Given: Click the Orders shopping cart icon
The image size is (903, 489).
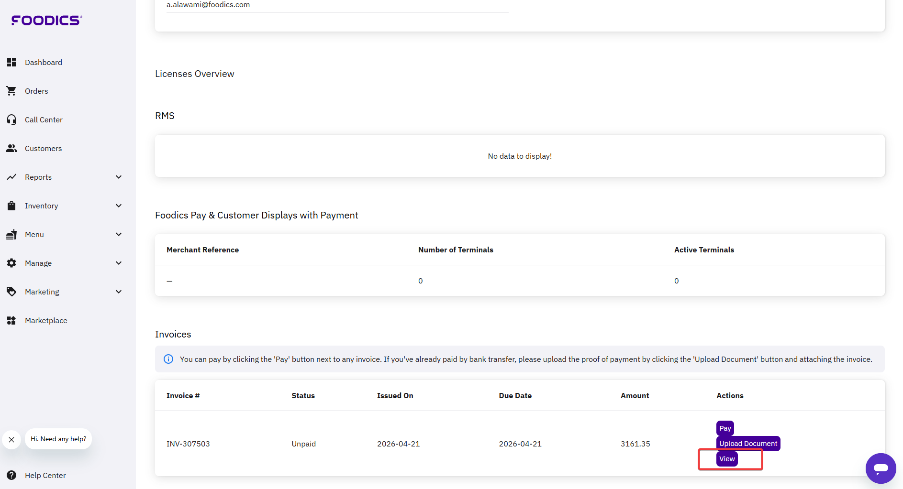Looking at the screenshot, I should [x=11, y=91].
